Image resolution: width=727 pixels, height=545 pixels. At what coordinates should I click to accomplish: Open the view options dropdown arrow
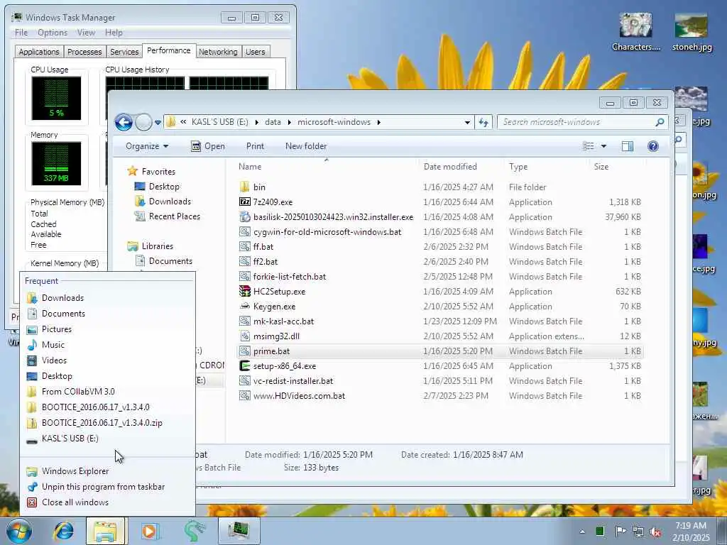click(603, 146)
